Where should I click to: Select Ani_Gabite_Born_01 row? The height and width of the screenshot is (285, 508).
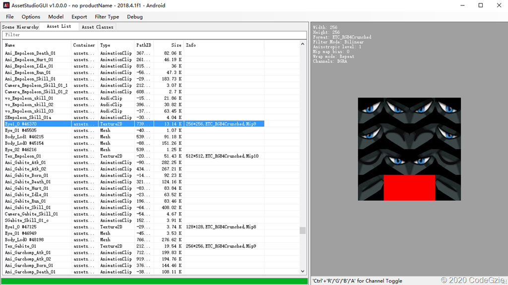(x=134, y=175)
